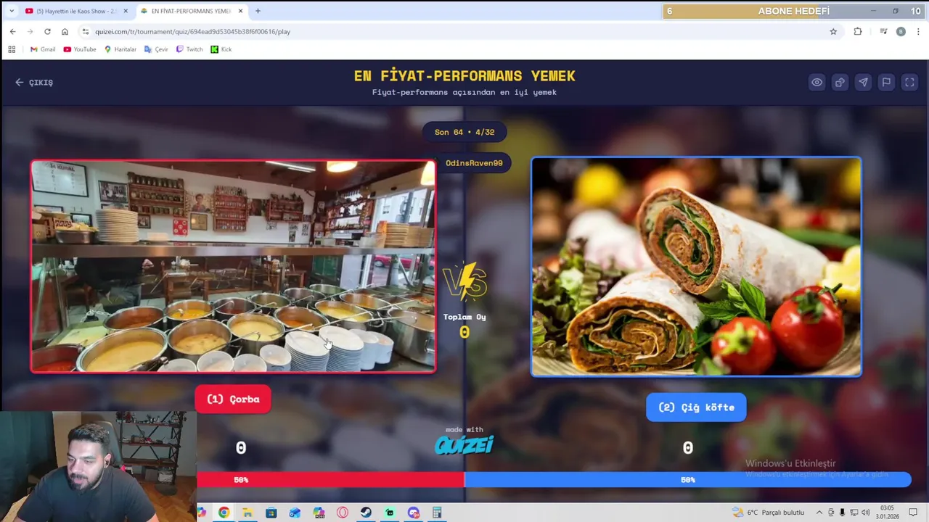
Task: Click the dice randomize icon
Action: point(840,83)
